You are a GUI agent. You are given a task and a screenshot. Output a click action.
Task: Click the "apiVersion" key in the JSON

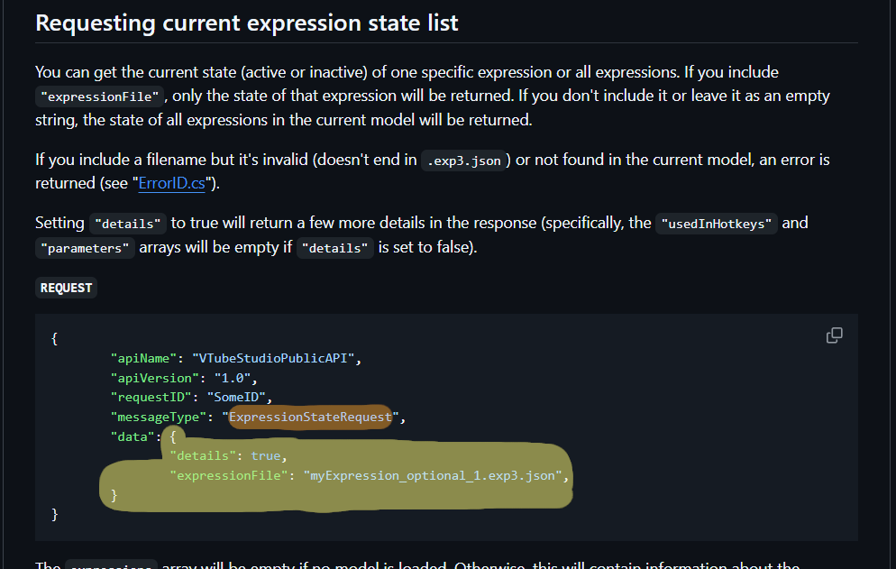pos(152,378)
